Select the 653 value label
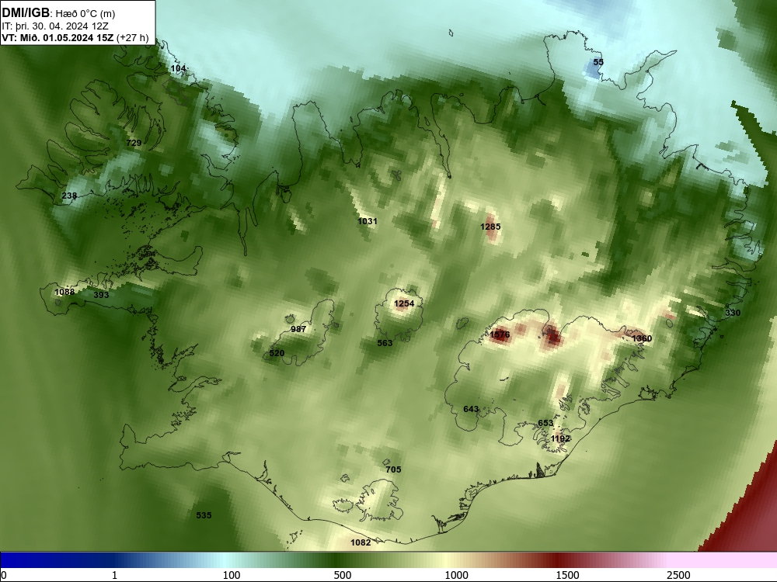 pos(545,423)
